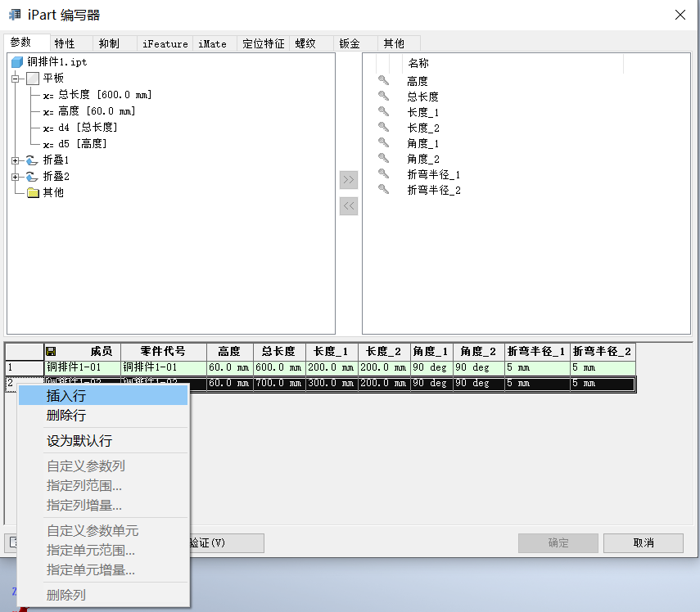Click the key icon beside 总长度

click(x=383, y=97)
